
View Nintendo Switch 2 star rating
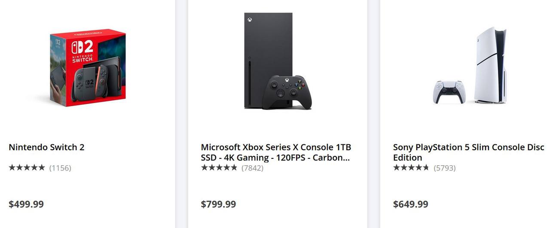click(x=27, y=167)
